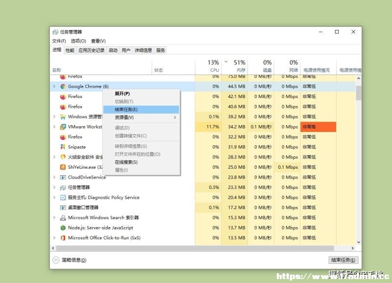392x283 pixels.
Task: Switch to the 应用历史记录 tab
Action: [91, 51]
